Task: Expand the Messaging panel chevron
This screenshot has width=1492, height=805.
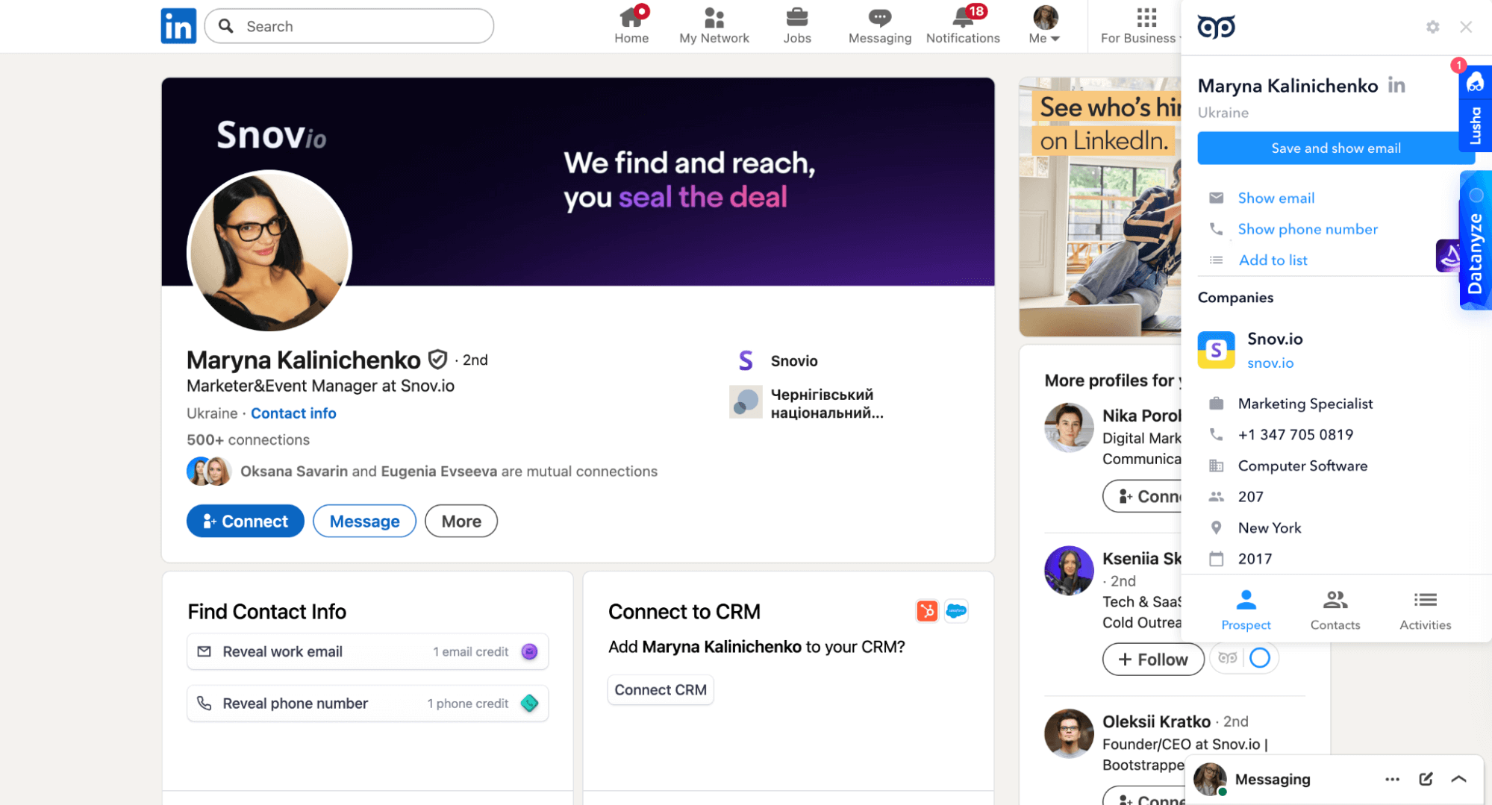Action: coord(1458,779)
